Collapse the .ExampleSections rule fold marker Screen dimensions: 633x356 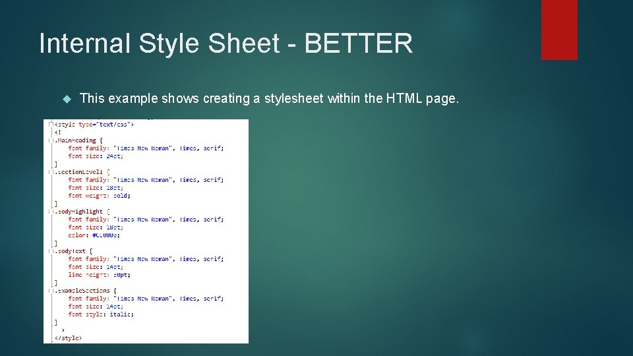(51, 291)
